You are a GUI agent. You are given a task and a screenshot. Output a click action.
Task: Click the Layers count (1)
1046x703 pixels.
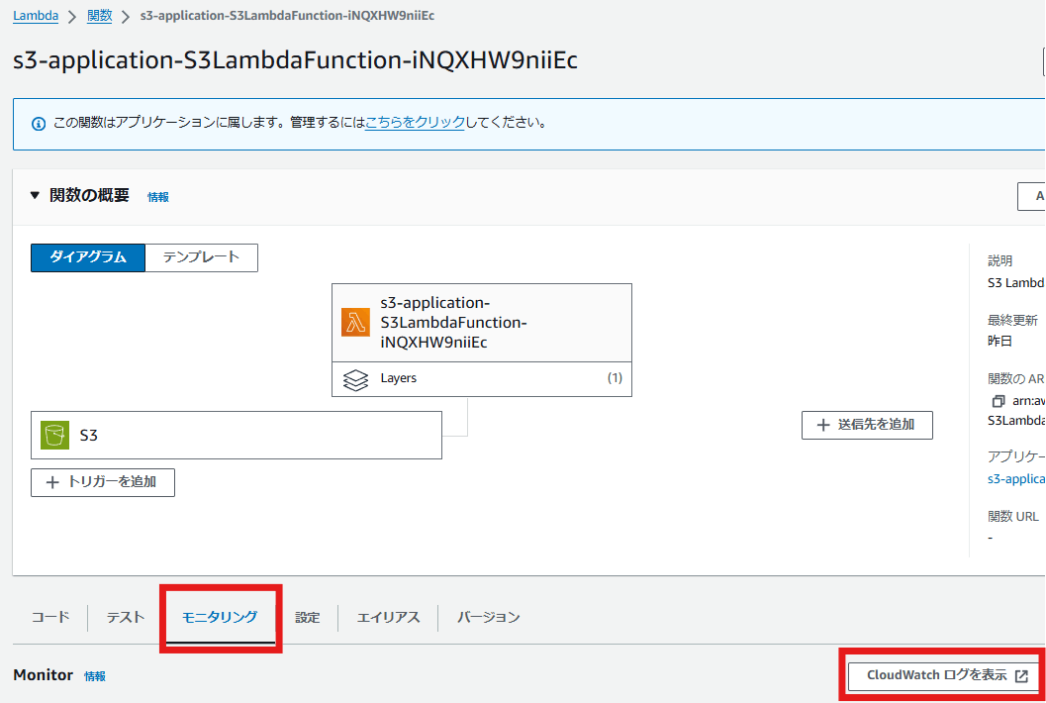click(615, 378)
